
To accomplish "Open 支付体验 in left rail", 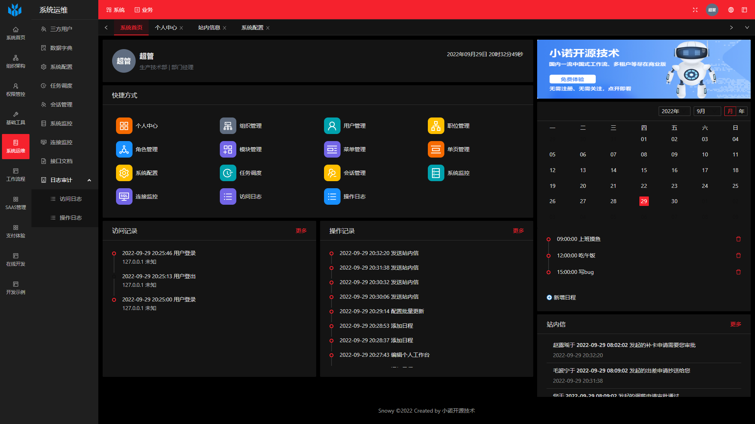I will coord(16,231).
